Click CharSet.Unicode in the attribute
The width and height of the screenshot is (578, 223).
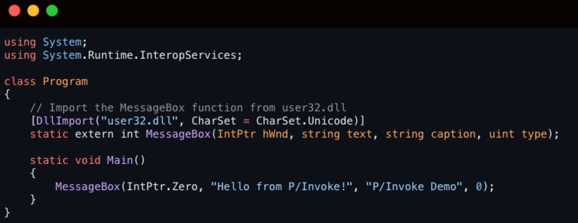(x=305, y=121)
